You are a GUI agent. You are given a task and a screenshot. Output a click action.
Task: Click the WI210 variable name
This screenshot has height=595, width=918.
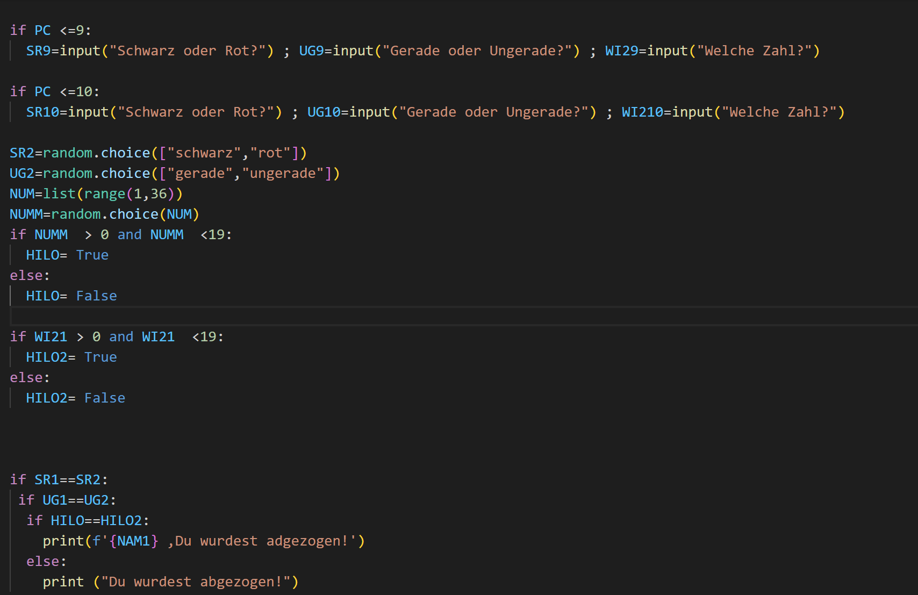click(642, 112)
